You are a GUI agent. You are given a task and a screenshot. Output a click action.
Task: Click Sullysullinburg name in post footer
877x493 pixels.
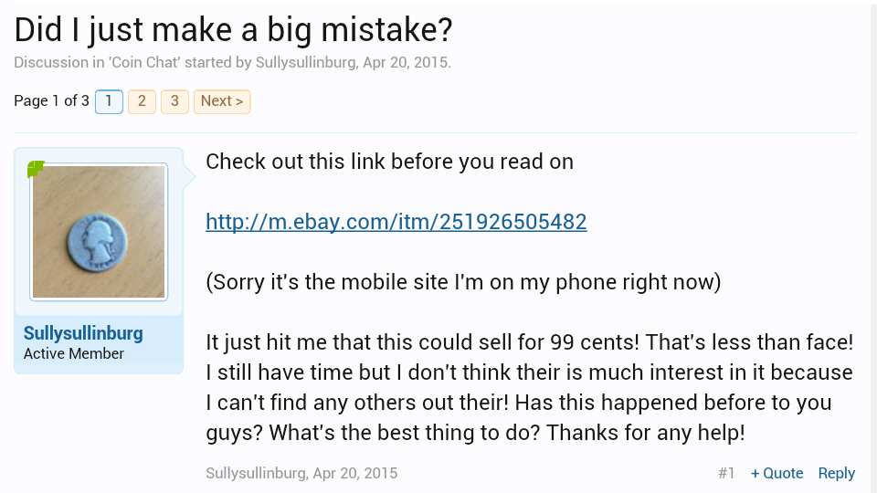coord(255,473)
